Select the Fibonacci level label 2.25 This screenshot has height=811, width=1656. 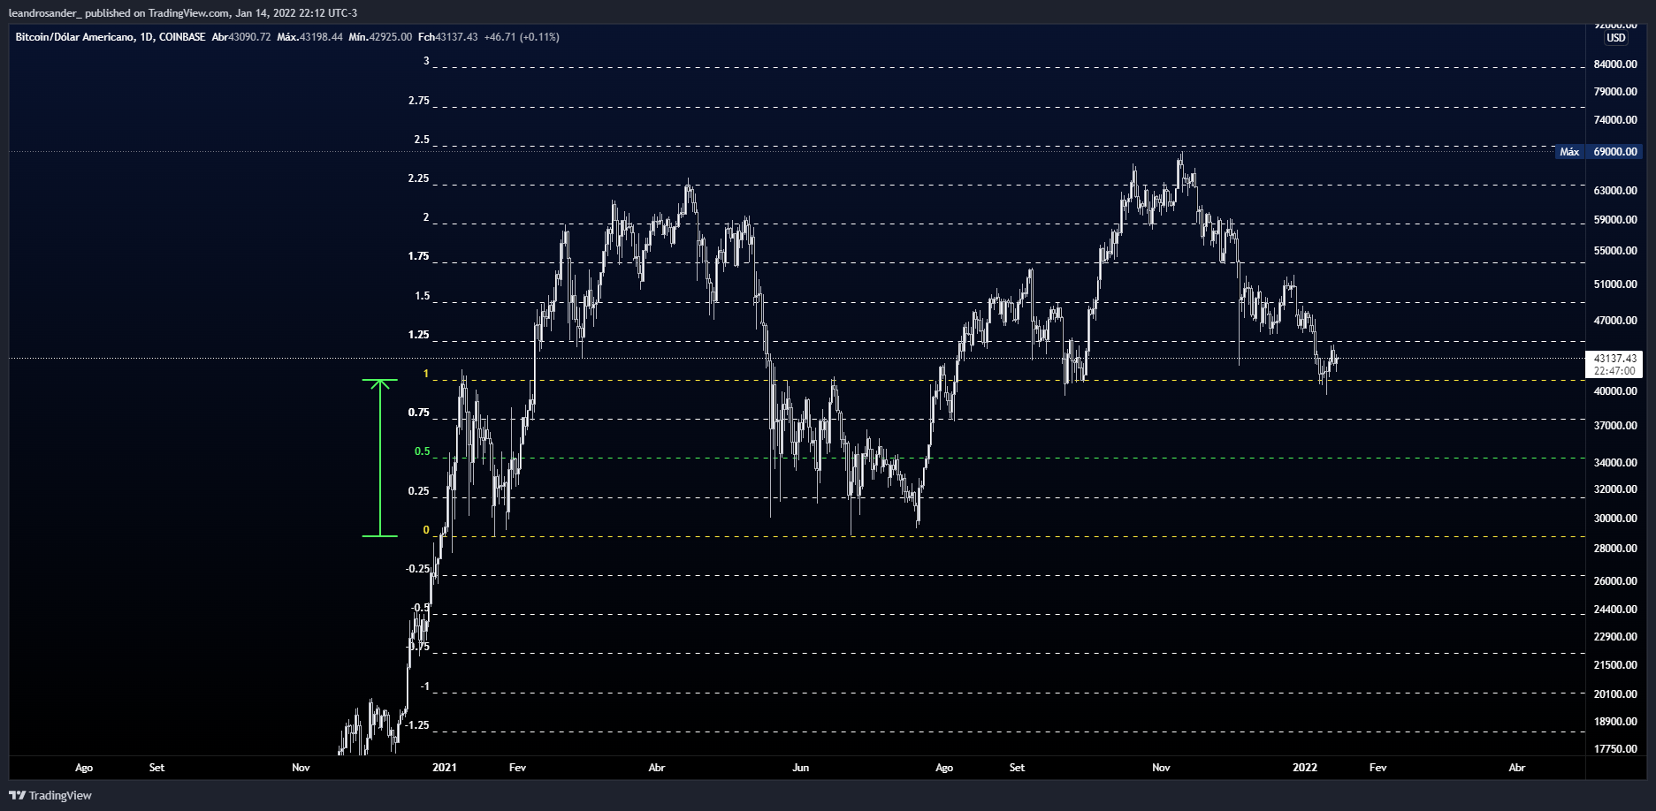pyautogui.click(x=419, y=178)
